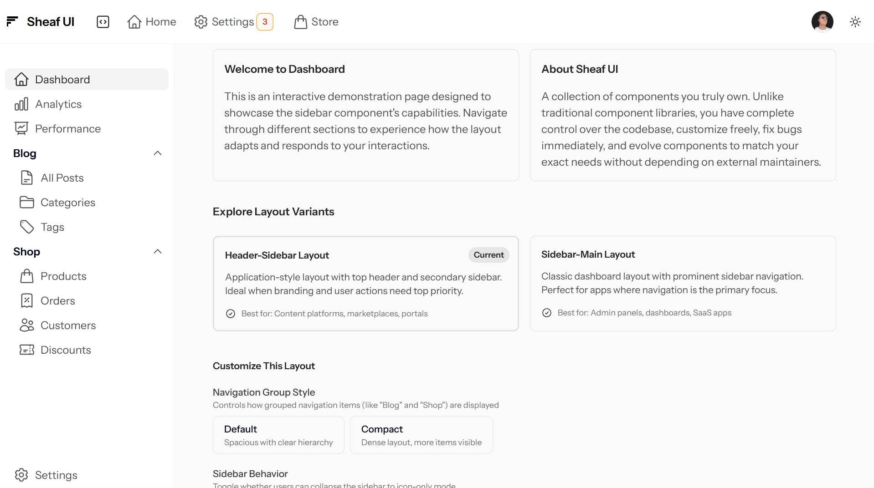Screen dimensions: 874x488
Task: Click the Home header menu item
Action: (x=152, y=22)
